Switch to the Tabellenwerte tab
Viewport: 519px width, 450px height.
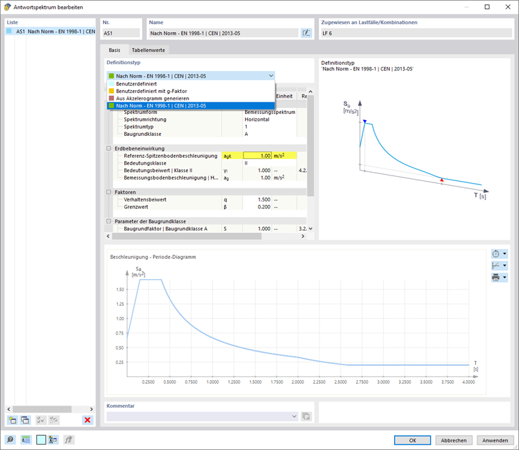[x=148, y=50]
